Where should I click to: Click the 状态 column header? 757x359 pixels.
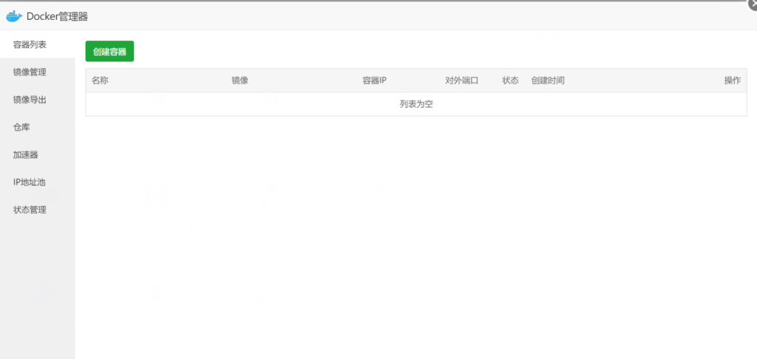tap(510, 81)
